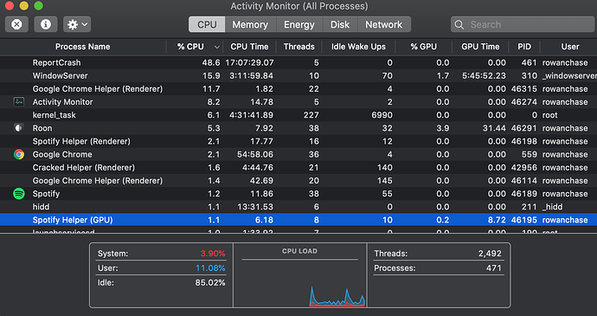Image resolution: width=597 pixels, height=316 pixels.
Task: Open the gear action menu
Action: (77, 24)
